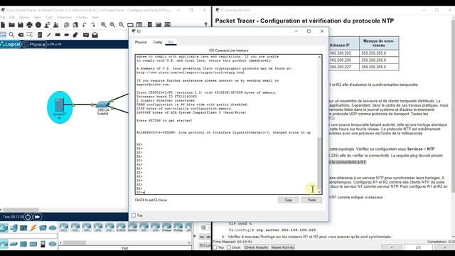Switch to the Physical tab in R2 window
The width and height of the screenshot is (455, 256).
[x=141, y=43]
